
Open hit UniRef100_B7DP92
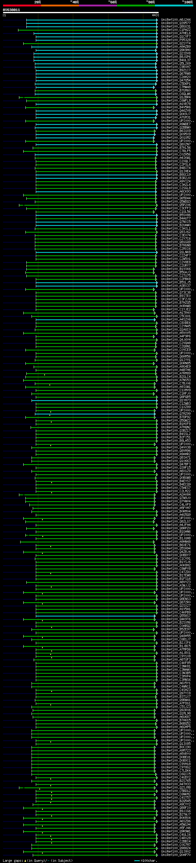tap(175, 417)
